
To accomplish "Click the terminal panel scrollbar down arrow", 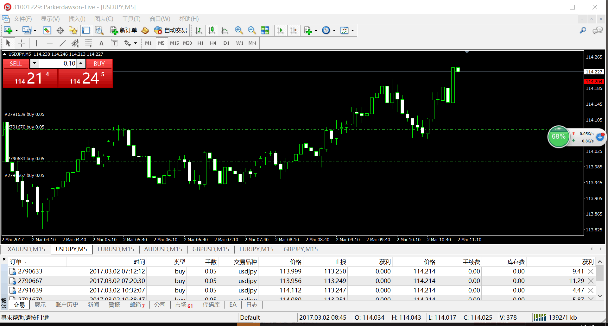I will pos(600,296).
